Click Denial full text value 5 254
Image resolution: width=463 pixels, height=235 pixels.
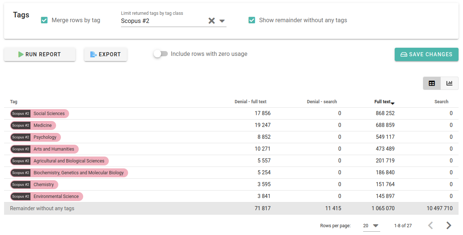click(264, 172)
